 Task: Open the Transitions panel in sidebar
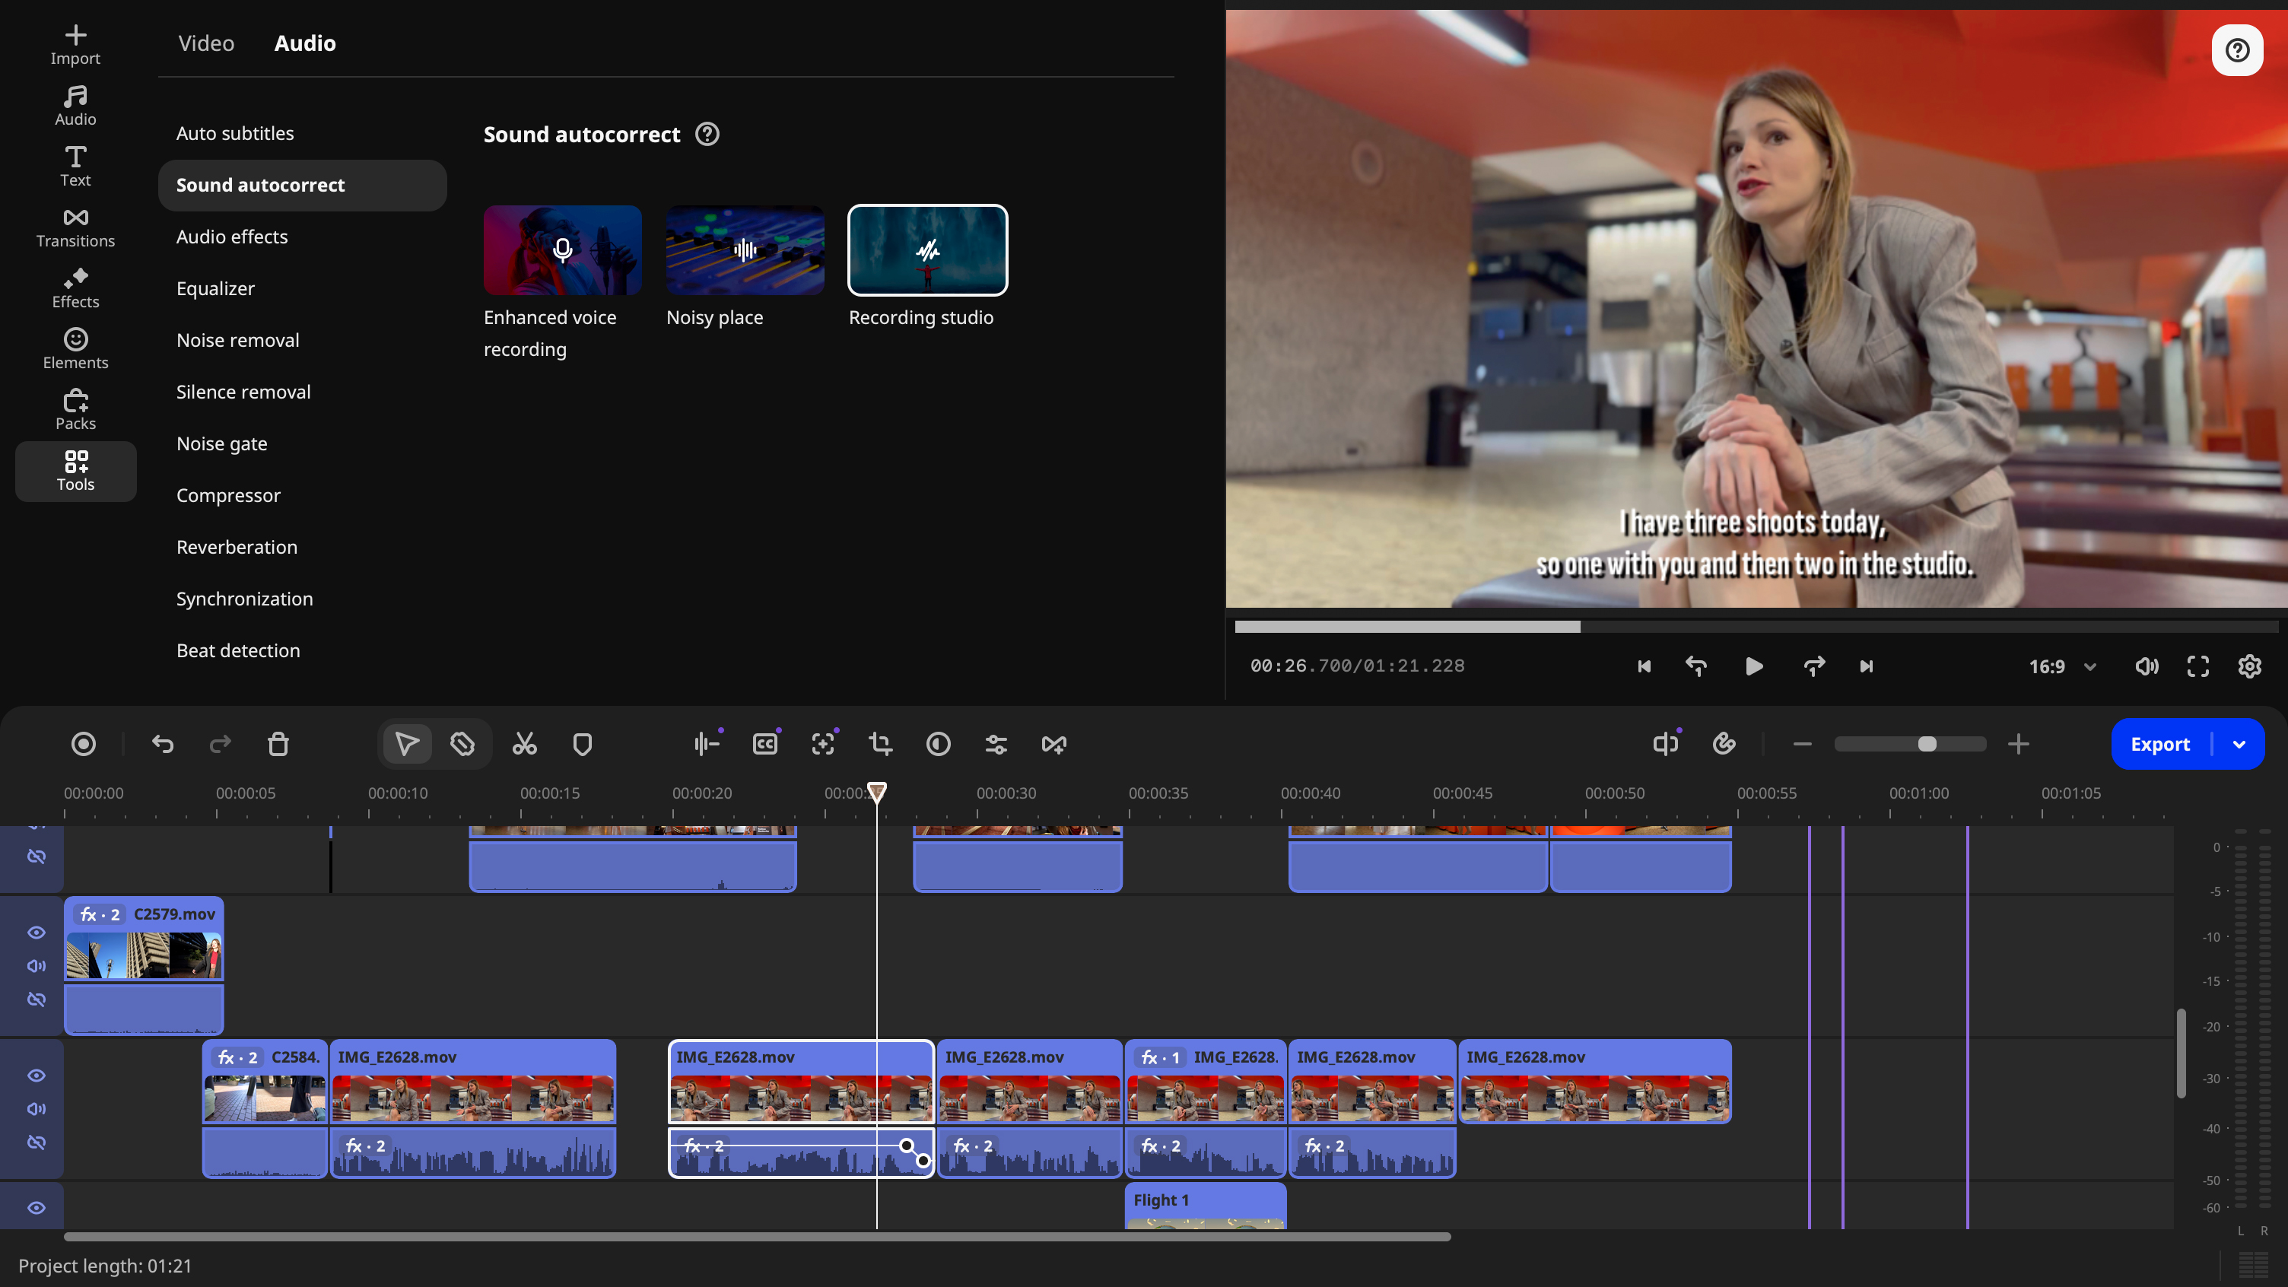(75, 227)
